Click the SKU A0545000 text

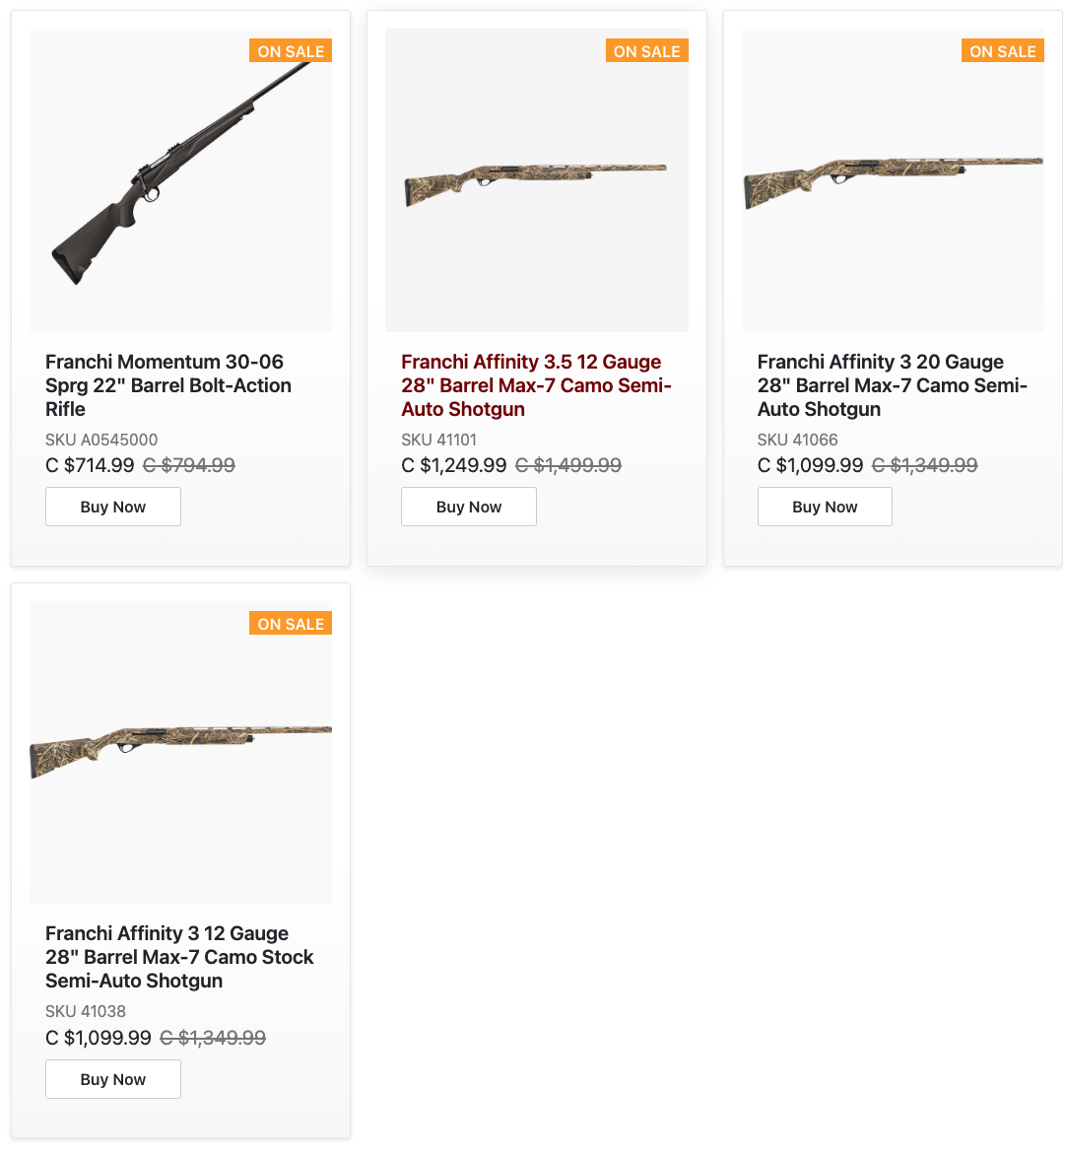[x=101, y=440]
